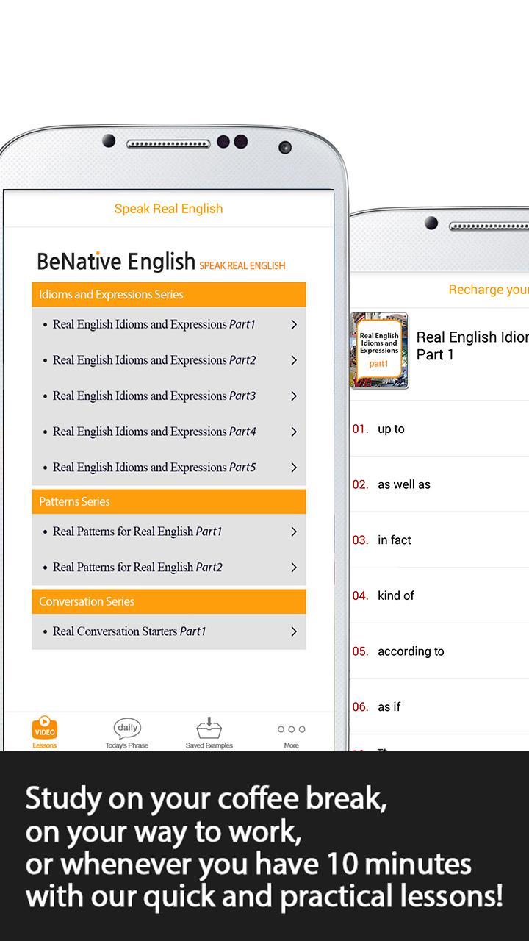Tap the three-dot More icon
The height and width of the screenshot is (941, 529).
[x=291, y=729]
